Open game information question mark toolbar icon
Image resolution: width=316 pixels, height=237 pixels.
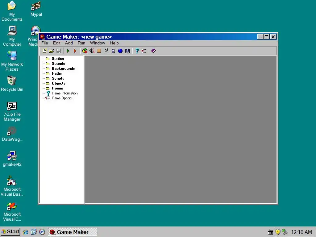pyautogui.click(x=137, y=51)
